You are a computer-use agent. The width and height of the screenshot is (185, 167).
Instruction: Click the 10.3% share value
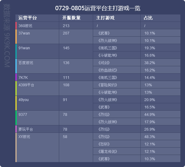150,159
